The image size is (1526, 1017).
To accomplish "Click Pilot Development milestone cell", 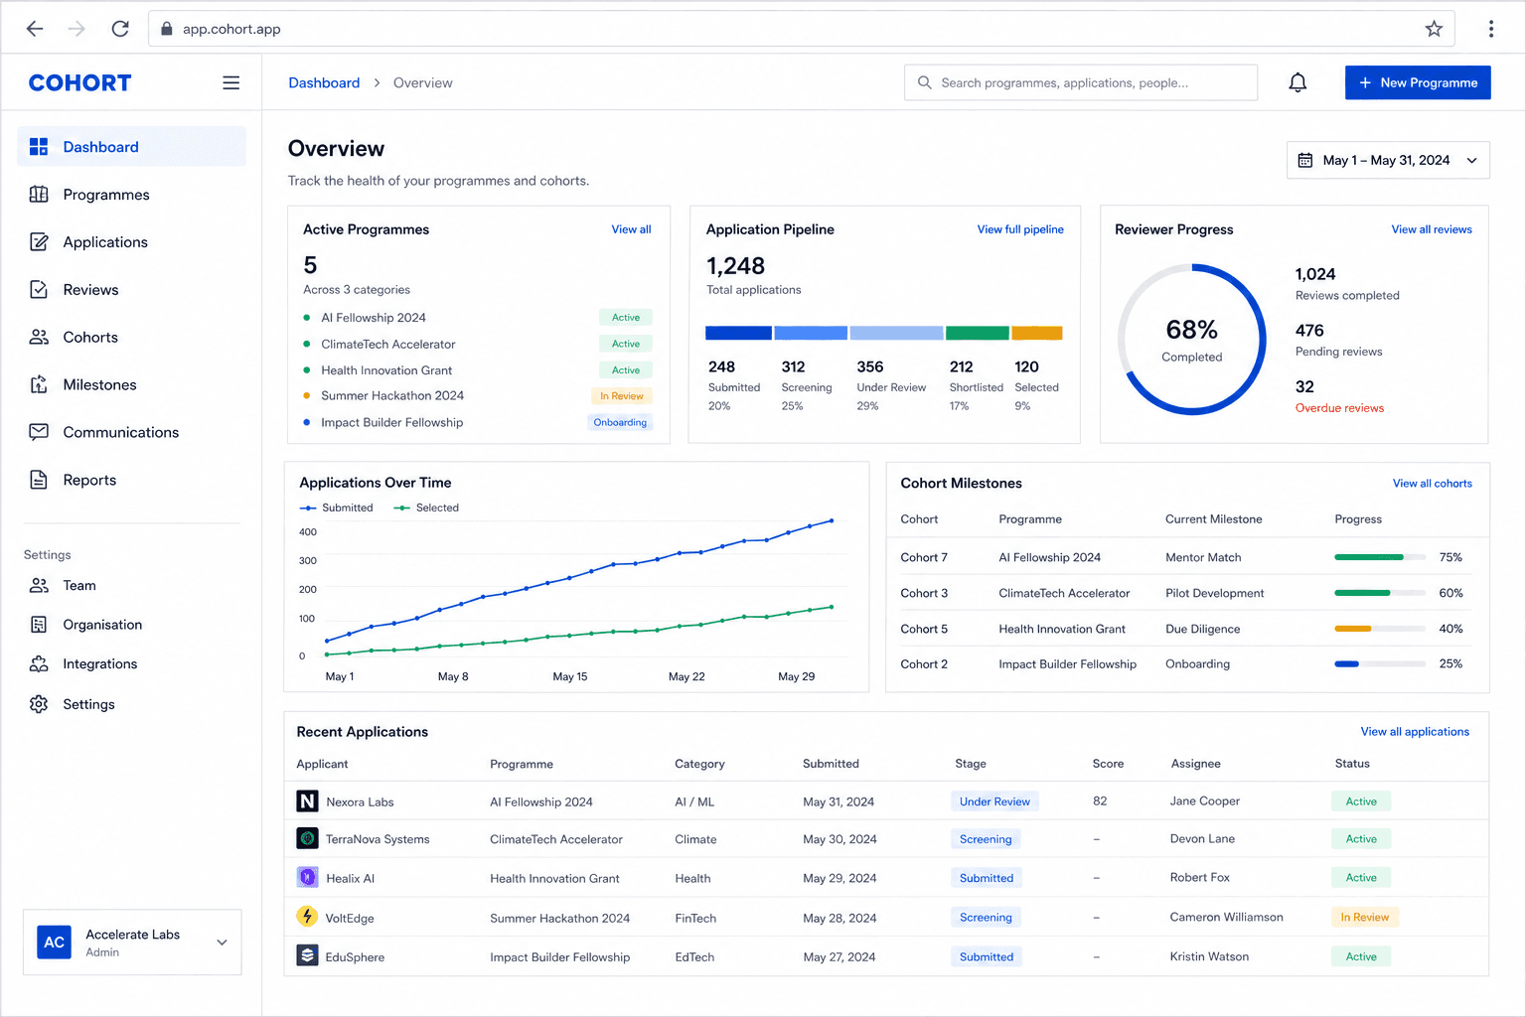I will click(x=1215, y=593).
